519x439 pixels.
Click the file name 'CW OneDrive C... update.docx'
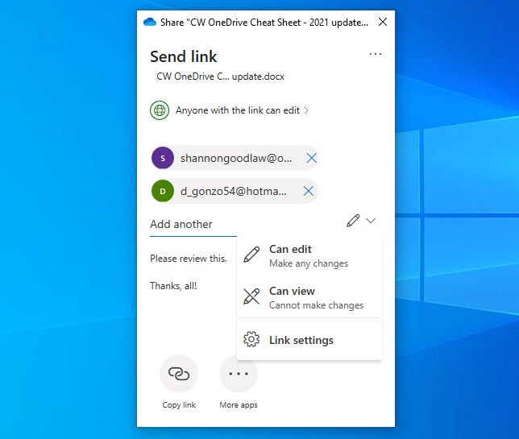point(221,77)
